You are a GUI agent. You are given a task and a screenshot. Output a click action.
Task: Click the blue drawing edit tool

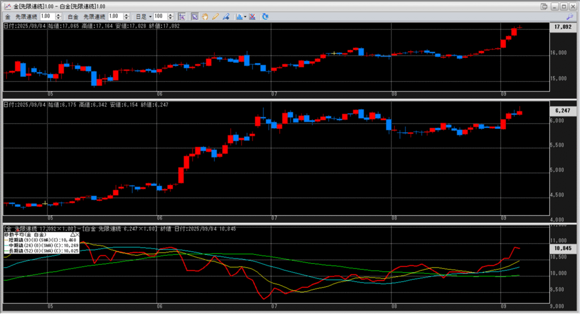click(225, 17)
